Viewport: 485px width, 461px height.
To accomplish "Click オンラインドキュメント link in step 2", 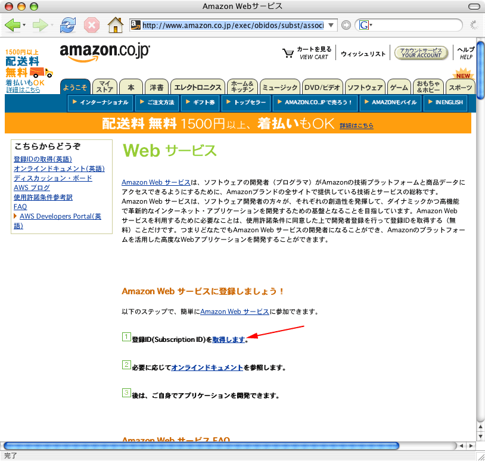I will pyautogui.click(x=207, y=367).
